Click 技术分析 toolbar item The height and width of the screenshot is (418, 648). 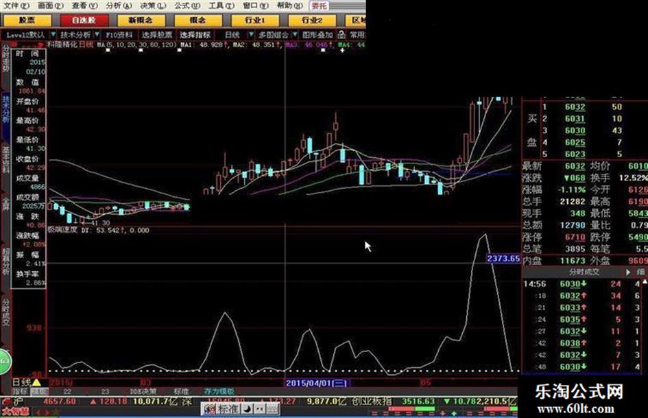75,35
